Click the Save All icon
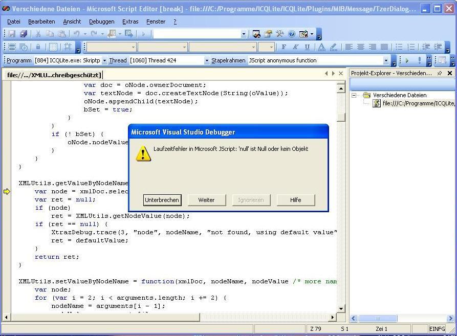This screenshot has height=336, width=457. (x=24, y=34)
